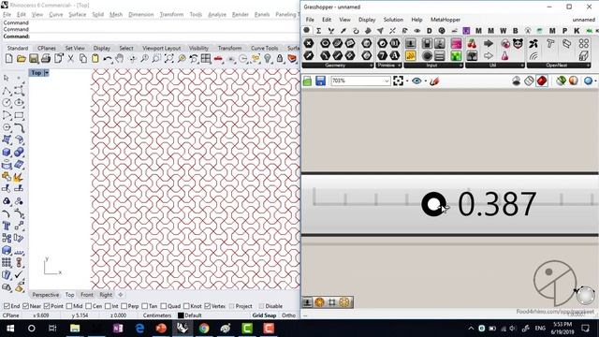Viewport: 599px width, 337px height.
Task: Click the Print icon in Rhino toolbar
Action: coord(46,58)
